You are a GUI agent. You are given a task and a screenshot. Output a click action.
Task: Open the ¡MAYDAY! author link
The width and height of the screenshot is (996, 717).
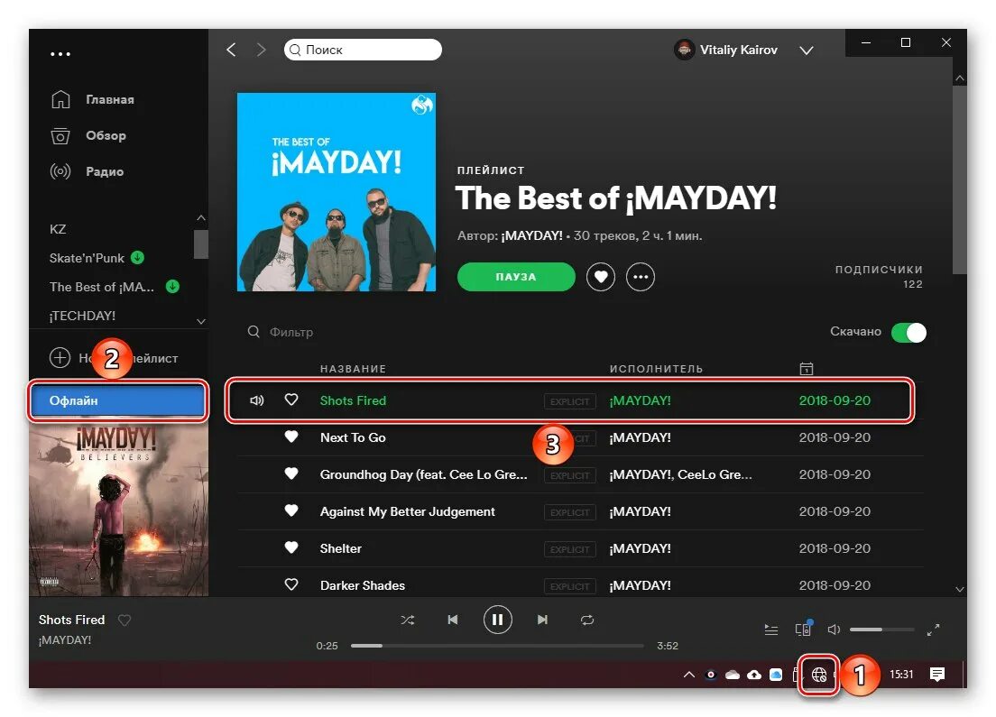[x=531, y=235]
